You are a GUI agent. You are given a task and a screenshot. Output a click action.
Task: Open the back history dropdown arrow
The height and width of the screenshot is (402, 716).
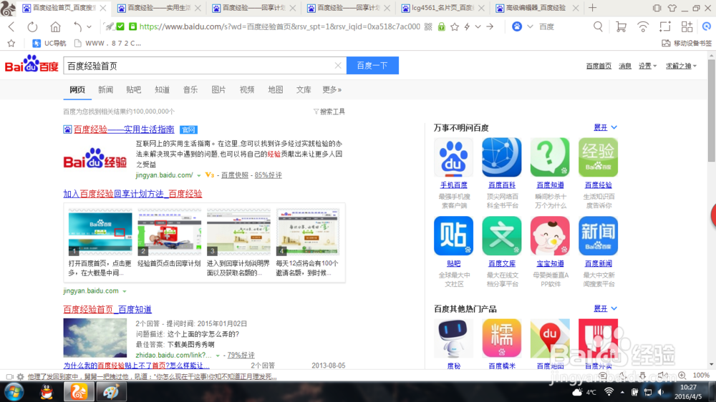tap(89, 27)
